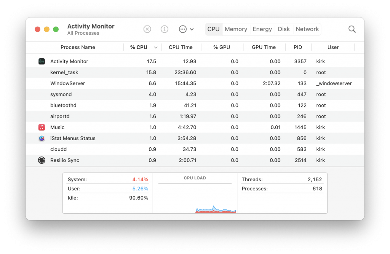This screenshot has width=390, height=254.
Task: Switch to the Energy view
Action: click(262, 29)
